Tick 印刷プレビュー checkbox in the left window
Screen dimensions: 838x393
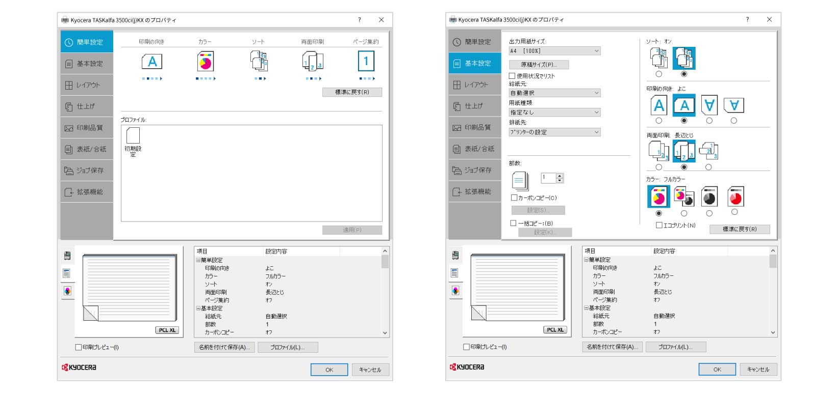tap(79, 347)
